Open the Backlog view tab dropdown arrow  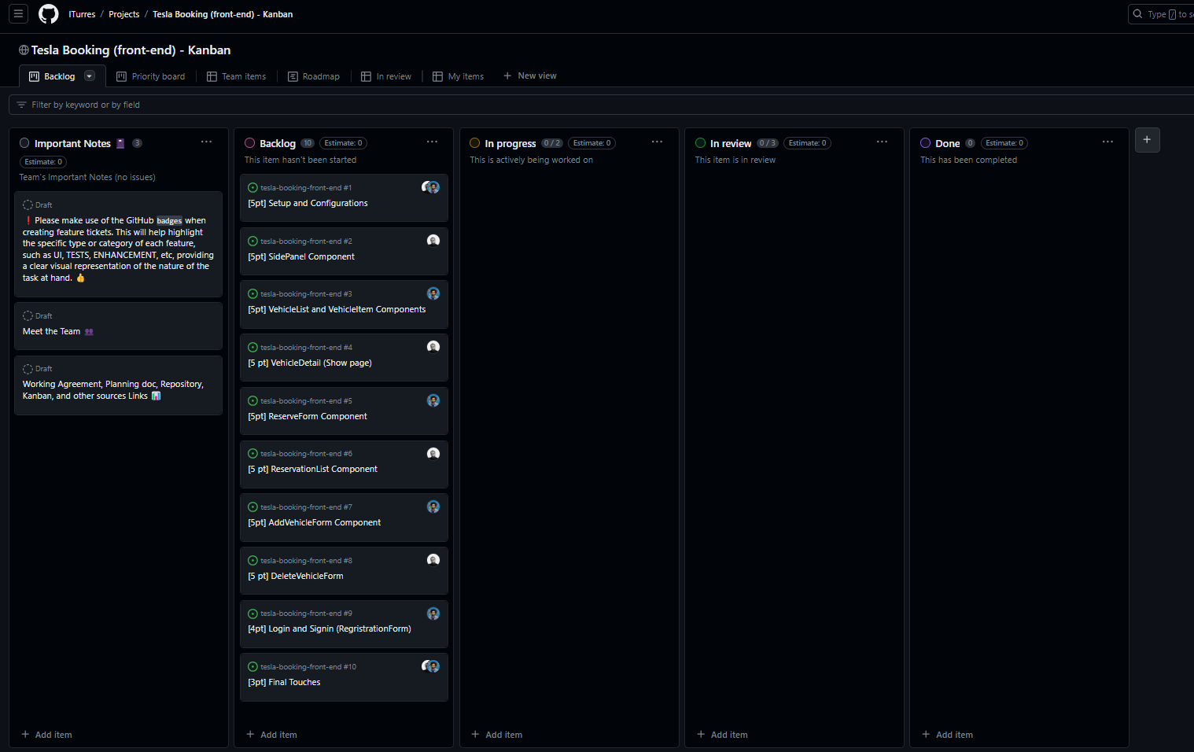pyautogui.click(x=90, y=76)
